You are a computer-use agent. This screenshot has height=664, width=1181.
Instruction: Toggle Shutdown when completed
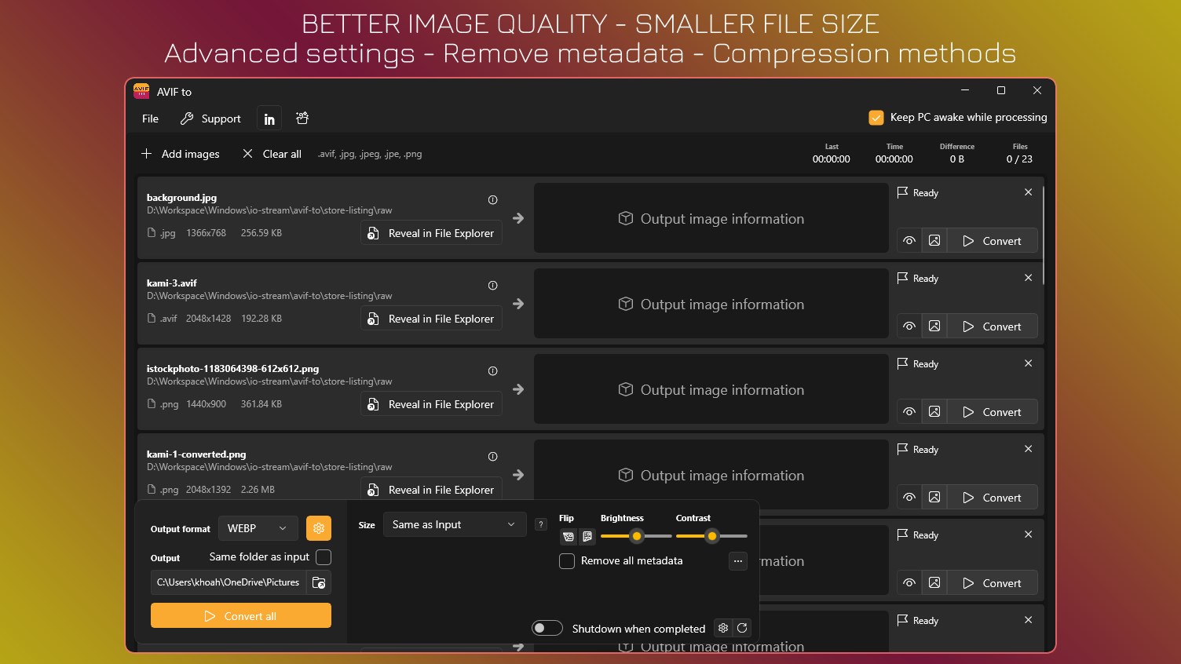coord(547,628)
